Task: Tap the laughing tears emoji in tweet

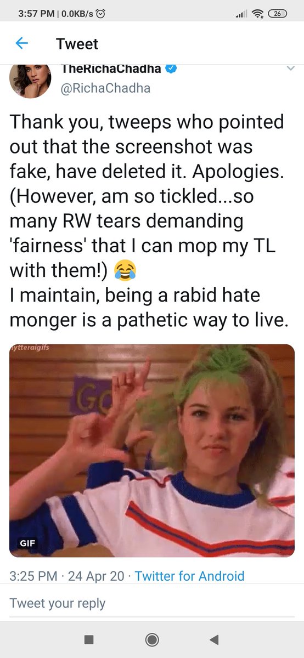Action: (125, 270)
